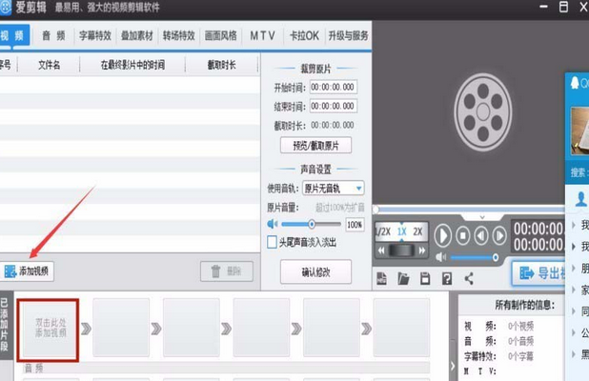589x381 pixels.
Task: Click the fast-forward jog arrow
Action: [422, 250]
